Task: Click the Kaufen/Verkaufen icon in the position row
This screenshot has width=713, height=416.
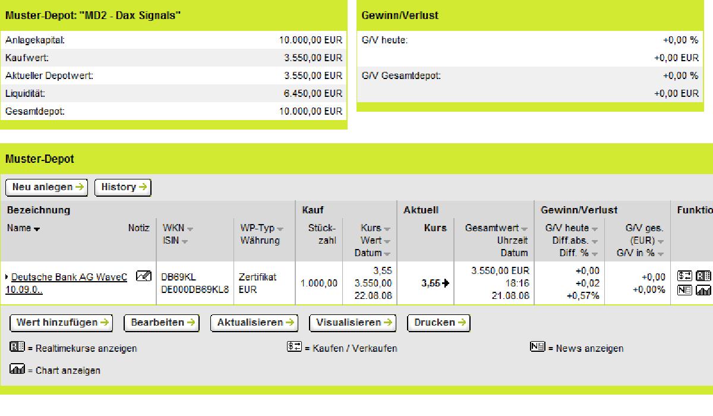Action: click(684, 276)
